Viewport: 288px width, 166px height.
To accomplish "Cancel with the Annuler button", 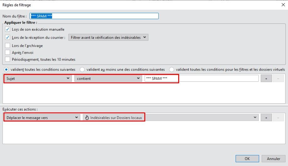I will (x=274, y=159).
